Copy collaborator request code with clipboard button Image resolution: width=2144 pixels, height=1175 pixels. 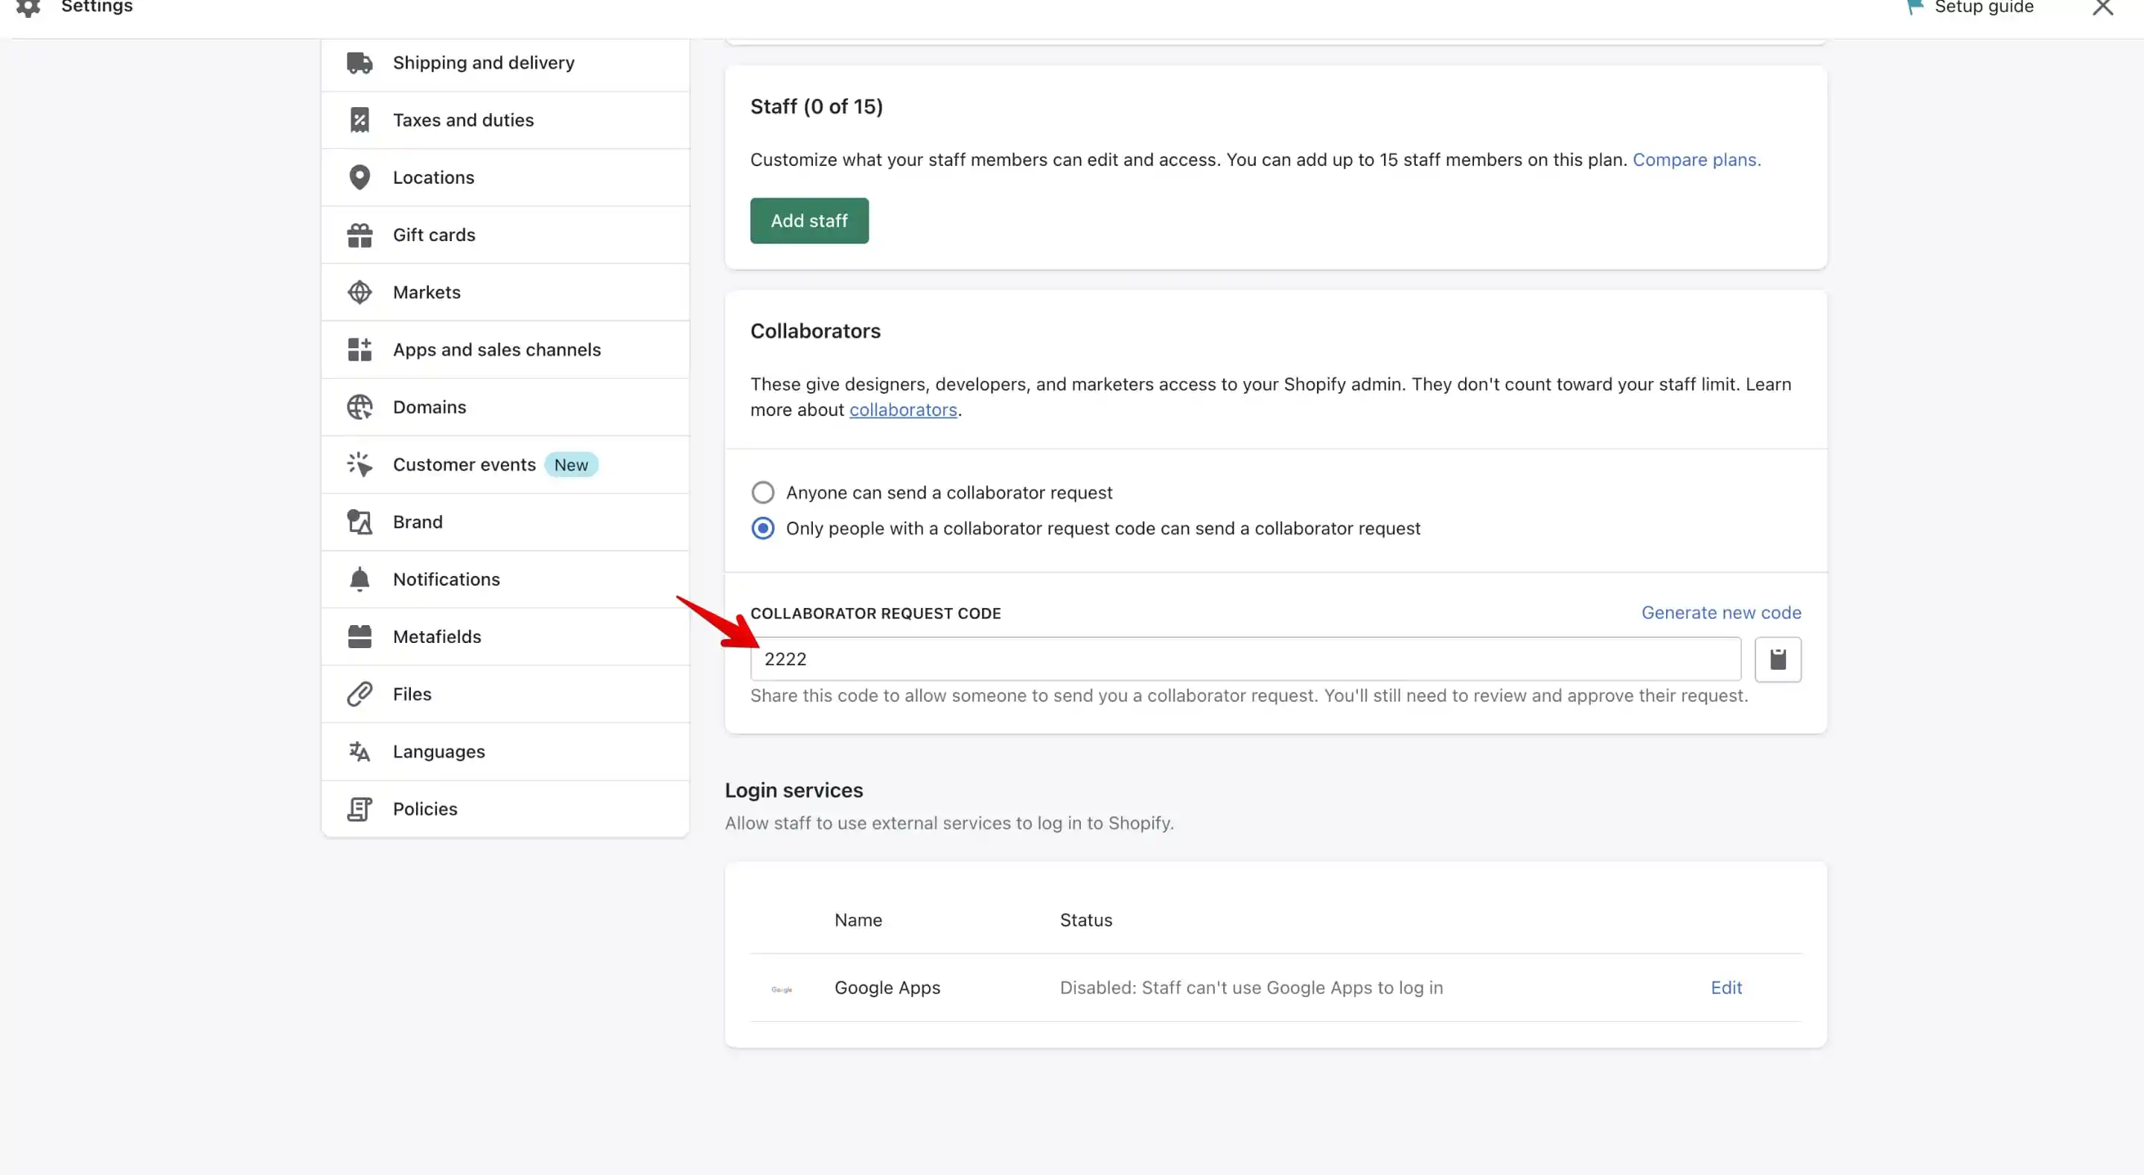pyautogui.click(x=1778, y=659)
